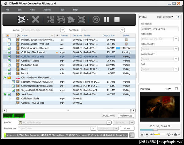Click the horizontal list scrollbar right arrow

pos(133,110)
